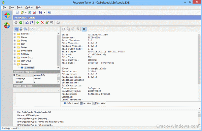Collapse the Version folder

tap(15, 64)
